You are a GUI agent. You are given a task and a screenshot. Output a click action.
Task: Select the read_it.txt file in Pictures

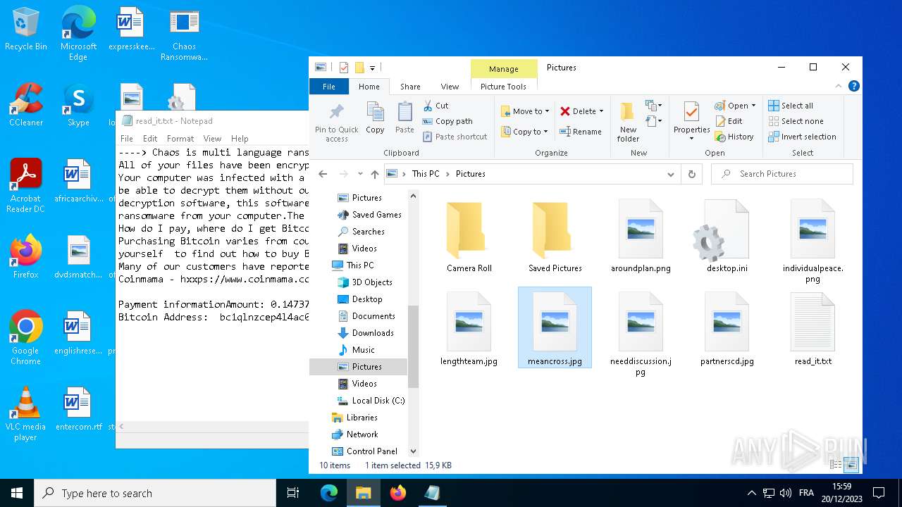coord(813,329)
